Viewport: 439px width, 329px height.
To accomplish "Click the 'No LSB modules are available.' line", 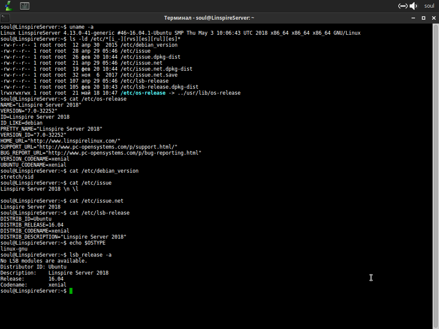I will pyautogui.click(x=44, y=261).
